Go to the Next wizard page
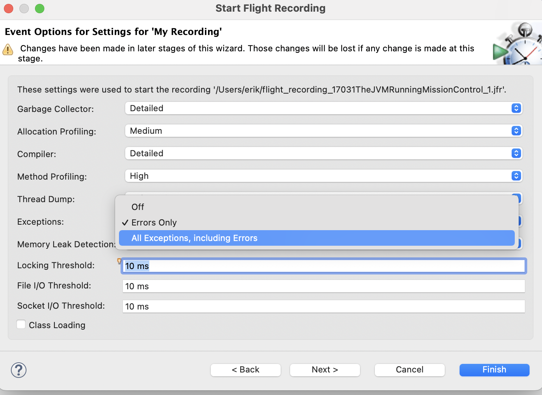 [x=325, y=370]
